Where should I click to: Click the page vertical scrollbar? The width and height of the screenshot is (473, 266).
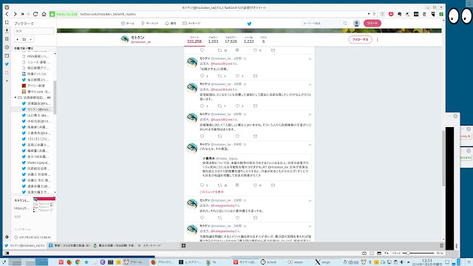point(443,158)
